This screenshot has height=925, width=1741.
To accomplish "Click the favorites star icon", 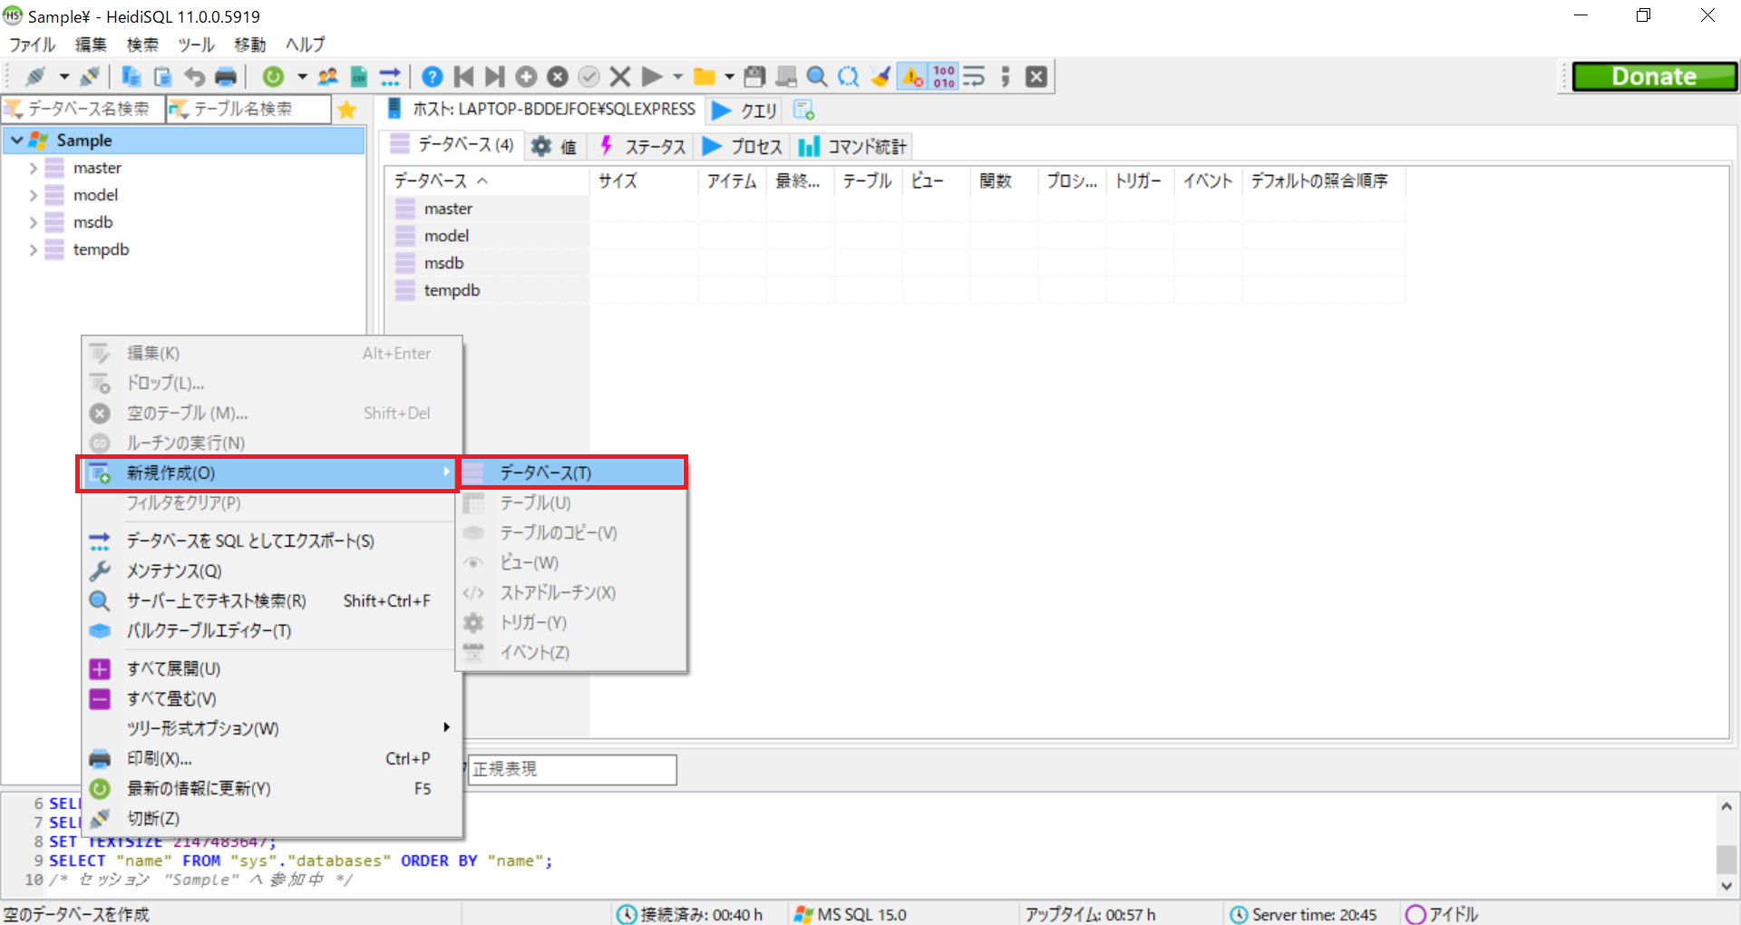I will (x=346, y=110).
